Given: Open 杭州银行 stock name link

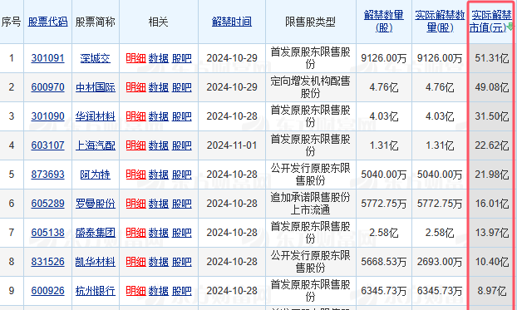Looking at the screenshot, I should pyautogui.click(x=96, y=291).
